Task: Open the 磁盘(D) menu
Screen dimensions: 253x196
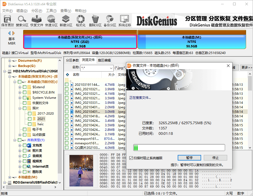Action: pos(22,11)
